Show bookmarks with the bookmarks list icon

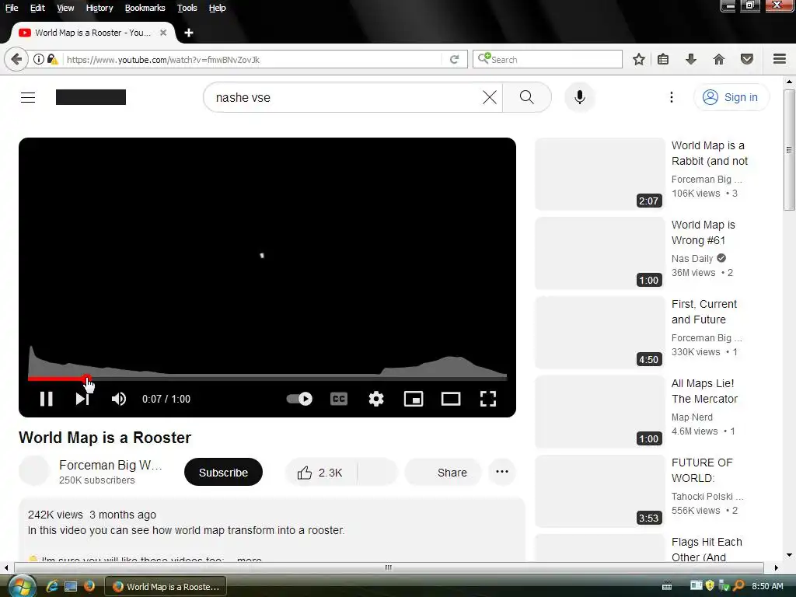click(x=663, y=59)
